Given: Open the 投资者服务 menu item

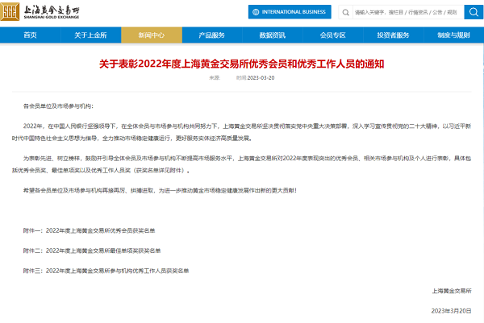Looking at the screenshot, I should click(x=394, y=35).
